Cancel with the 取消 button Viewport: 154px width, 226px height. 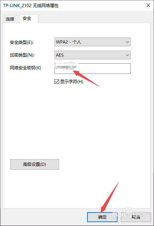pyautogui.click(x=136, y=217)
